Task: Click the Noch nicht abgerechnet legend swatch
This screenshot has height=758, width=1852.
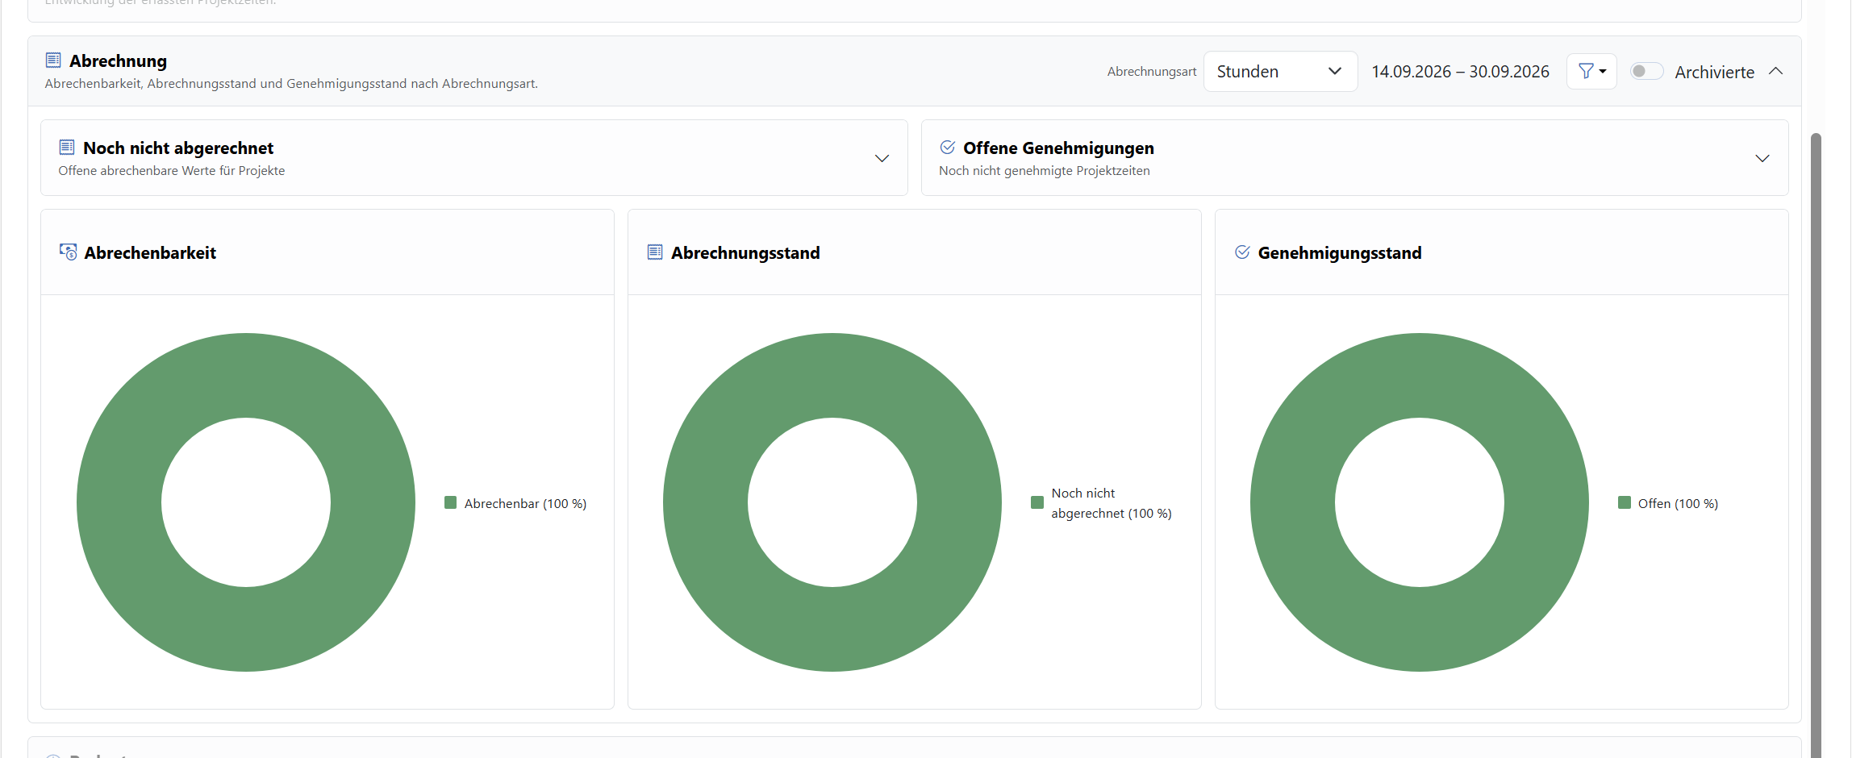Action: point(1037,502)
